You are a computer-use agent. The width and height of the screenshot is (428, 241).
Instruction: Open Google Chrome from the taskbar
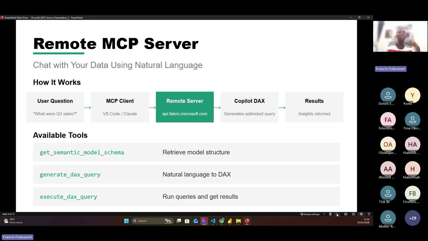(221, 221)
